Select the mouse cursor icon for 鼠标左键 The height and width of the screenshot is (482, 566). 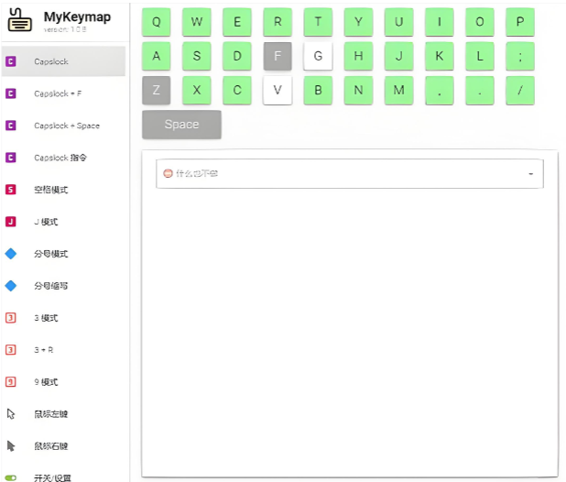(11, 414)
